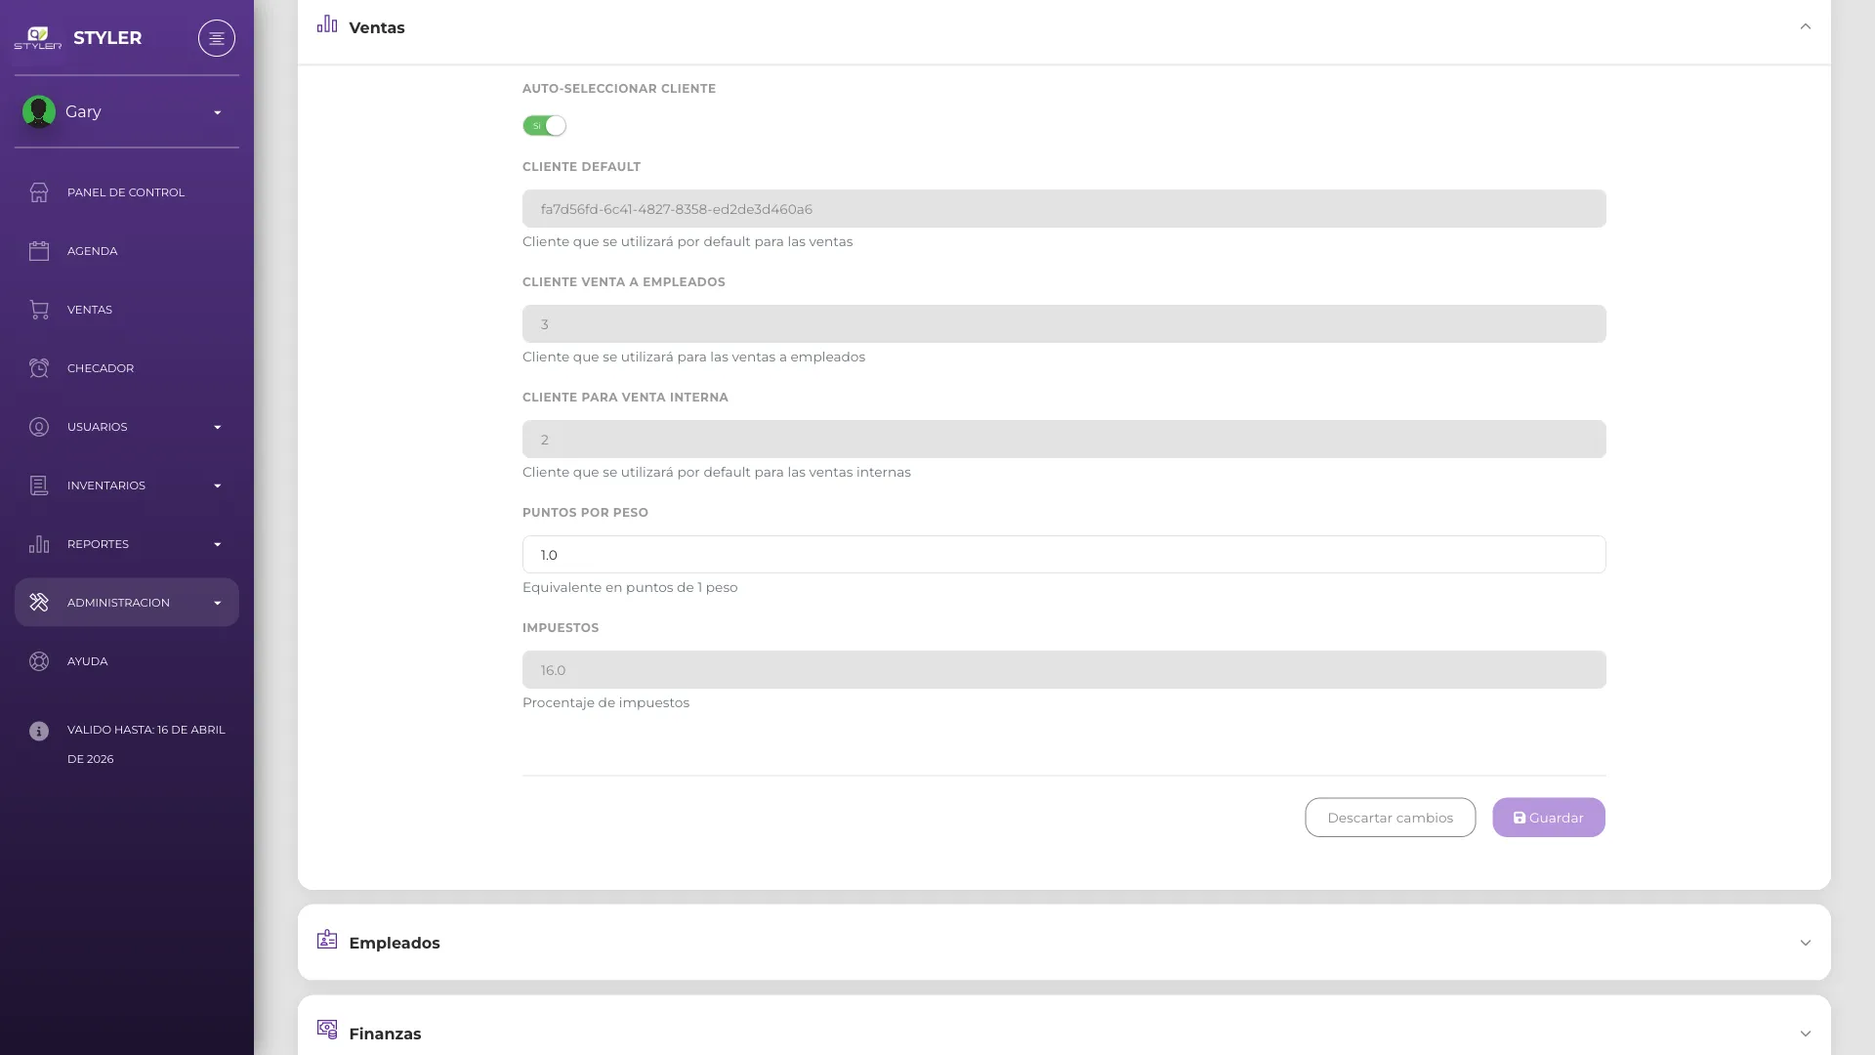This screenshot has width=1875, height=1055.
Task: Click the Cliente venta a empleados field
Action: [x=1064, y=324]
